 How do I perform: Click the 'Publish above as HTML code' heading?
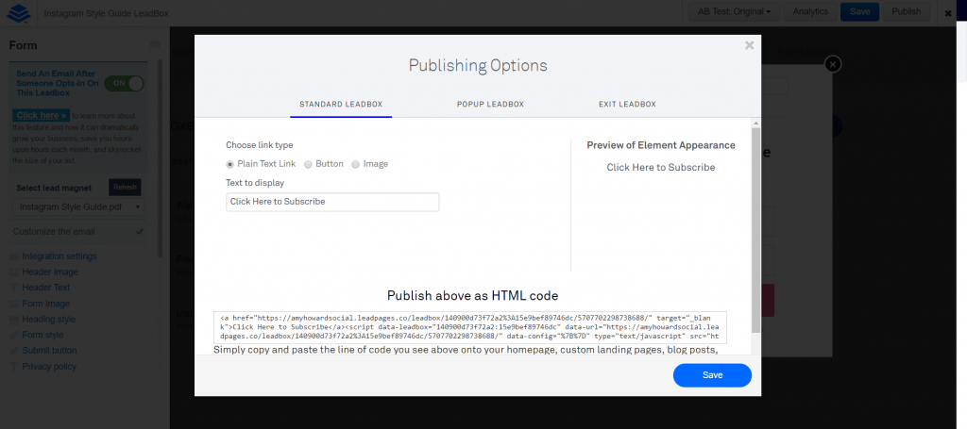tap(472, 296)
